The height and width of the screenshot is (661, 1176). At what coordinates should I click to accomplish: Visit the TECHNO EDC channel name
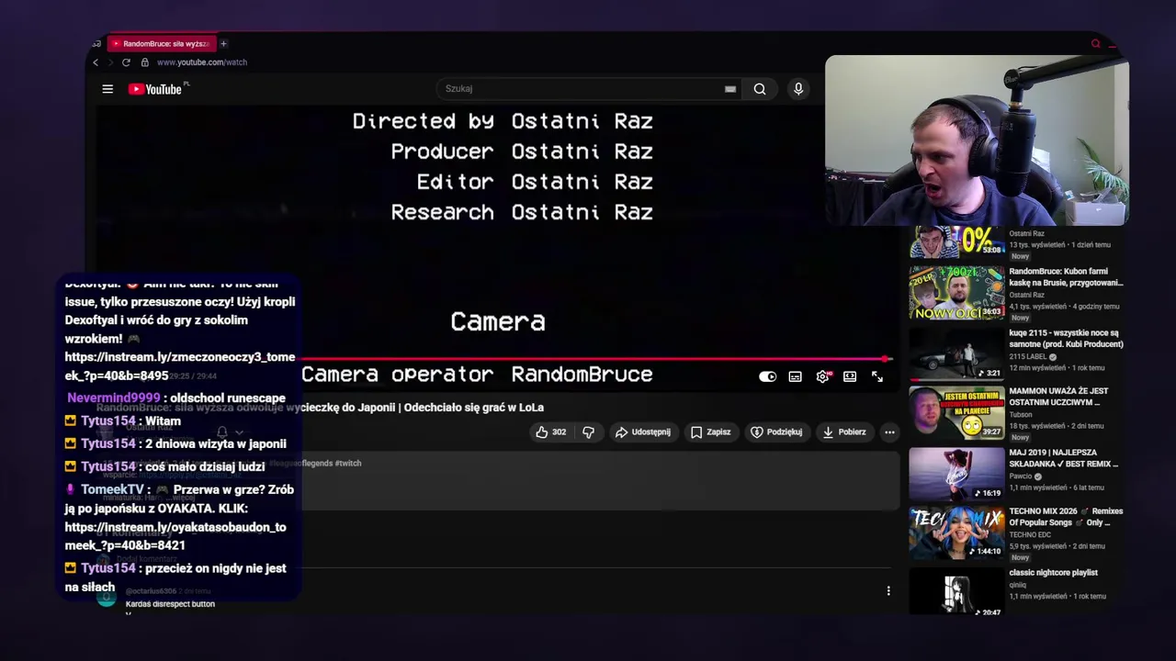[1030, 534]
